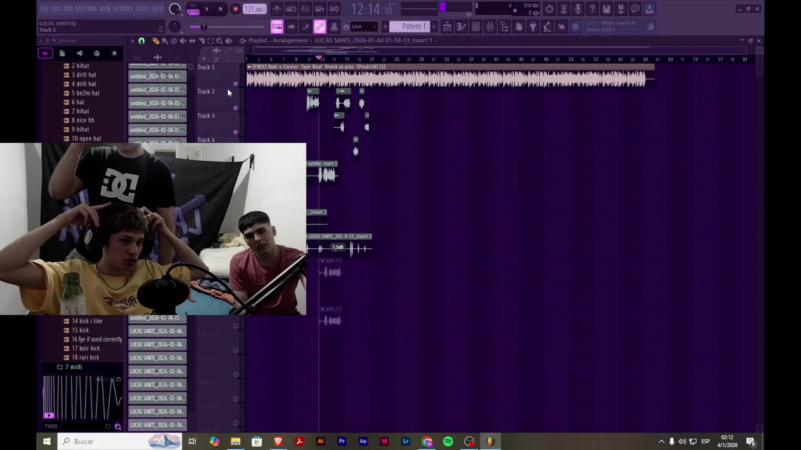801x450 pixels.
Task: Adjust the main volume knob
Action: [x=175, y=9]
